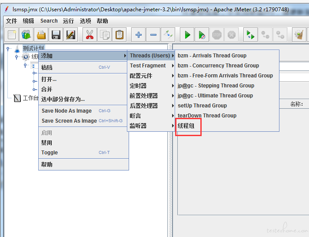
Task: Click Remote Stop All gray icon
Action: pyautogui.click(x=265, y=35)
